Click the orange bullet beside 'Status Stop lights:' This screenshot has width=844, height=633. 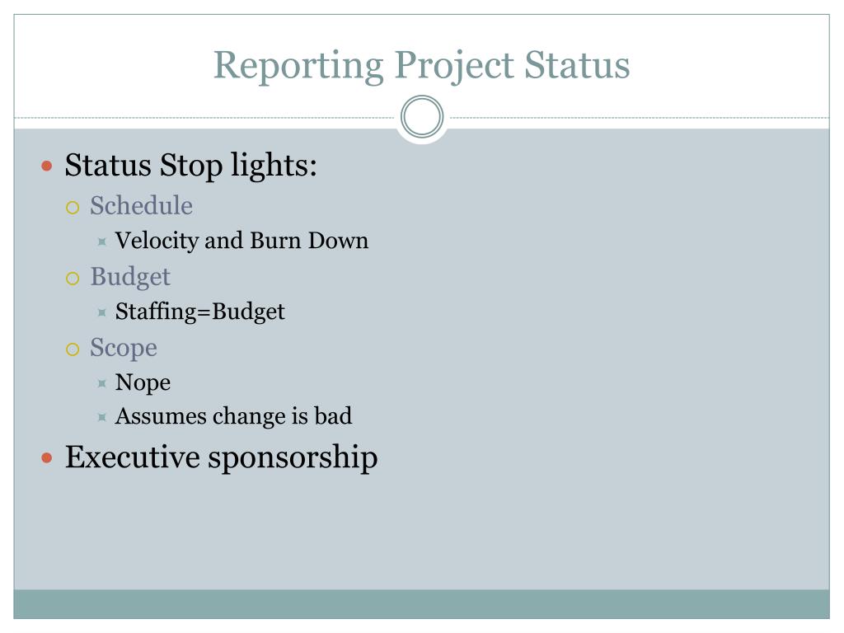point(47,166)
